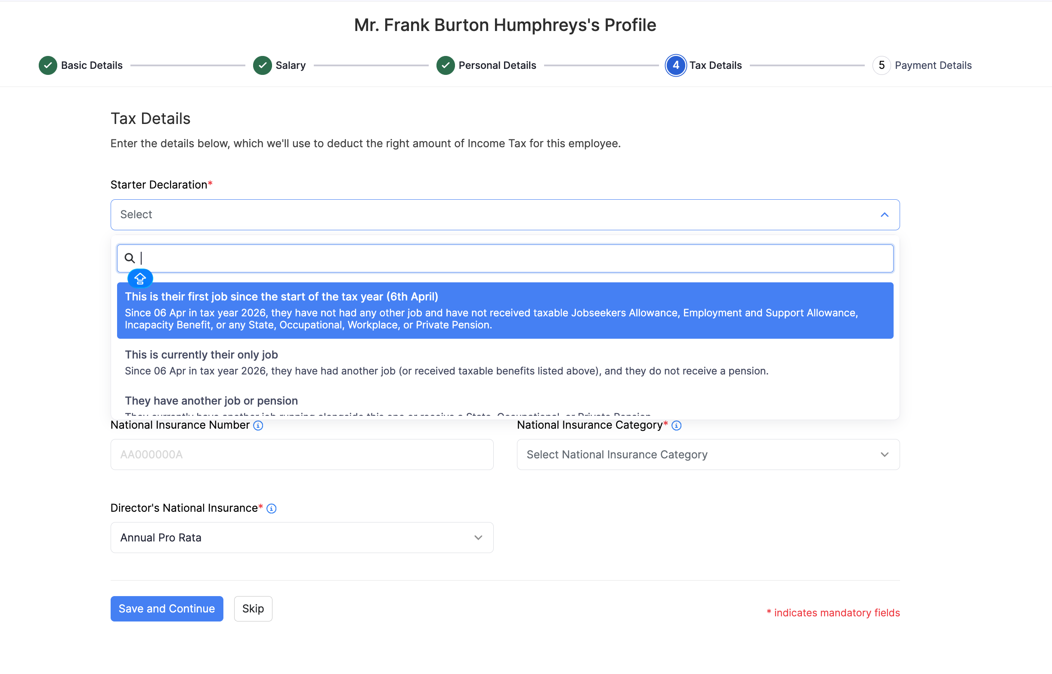
Task: Click the Skip button
Action: 253,608
